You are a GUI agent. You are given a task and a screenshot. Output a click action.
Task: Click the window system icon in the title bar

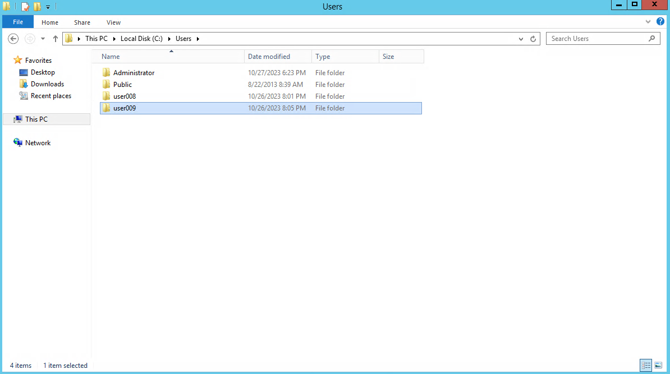pyautogui.click(x=6, y=6)
